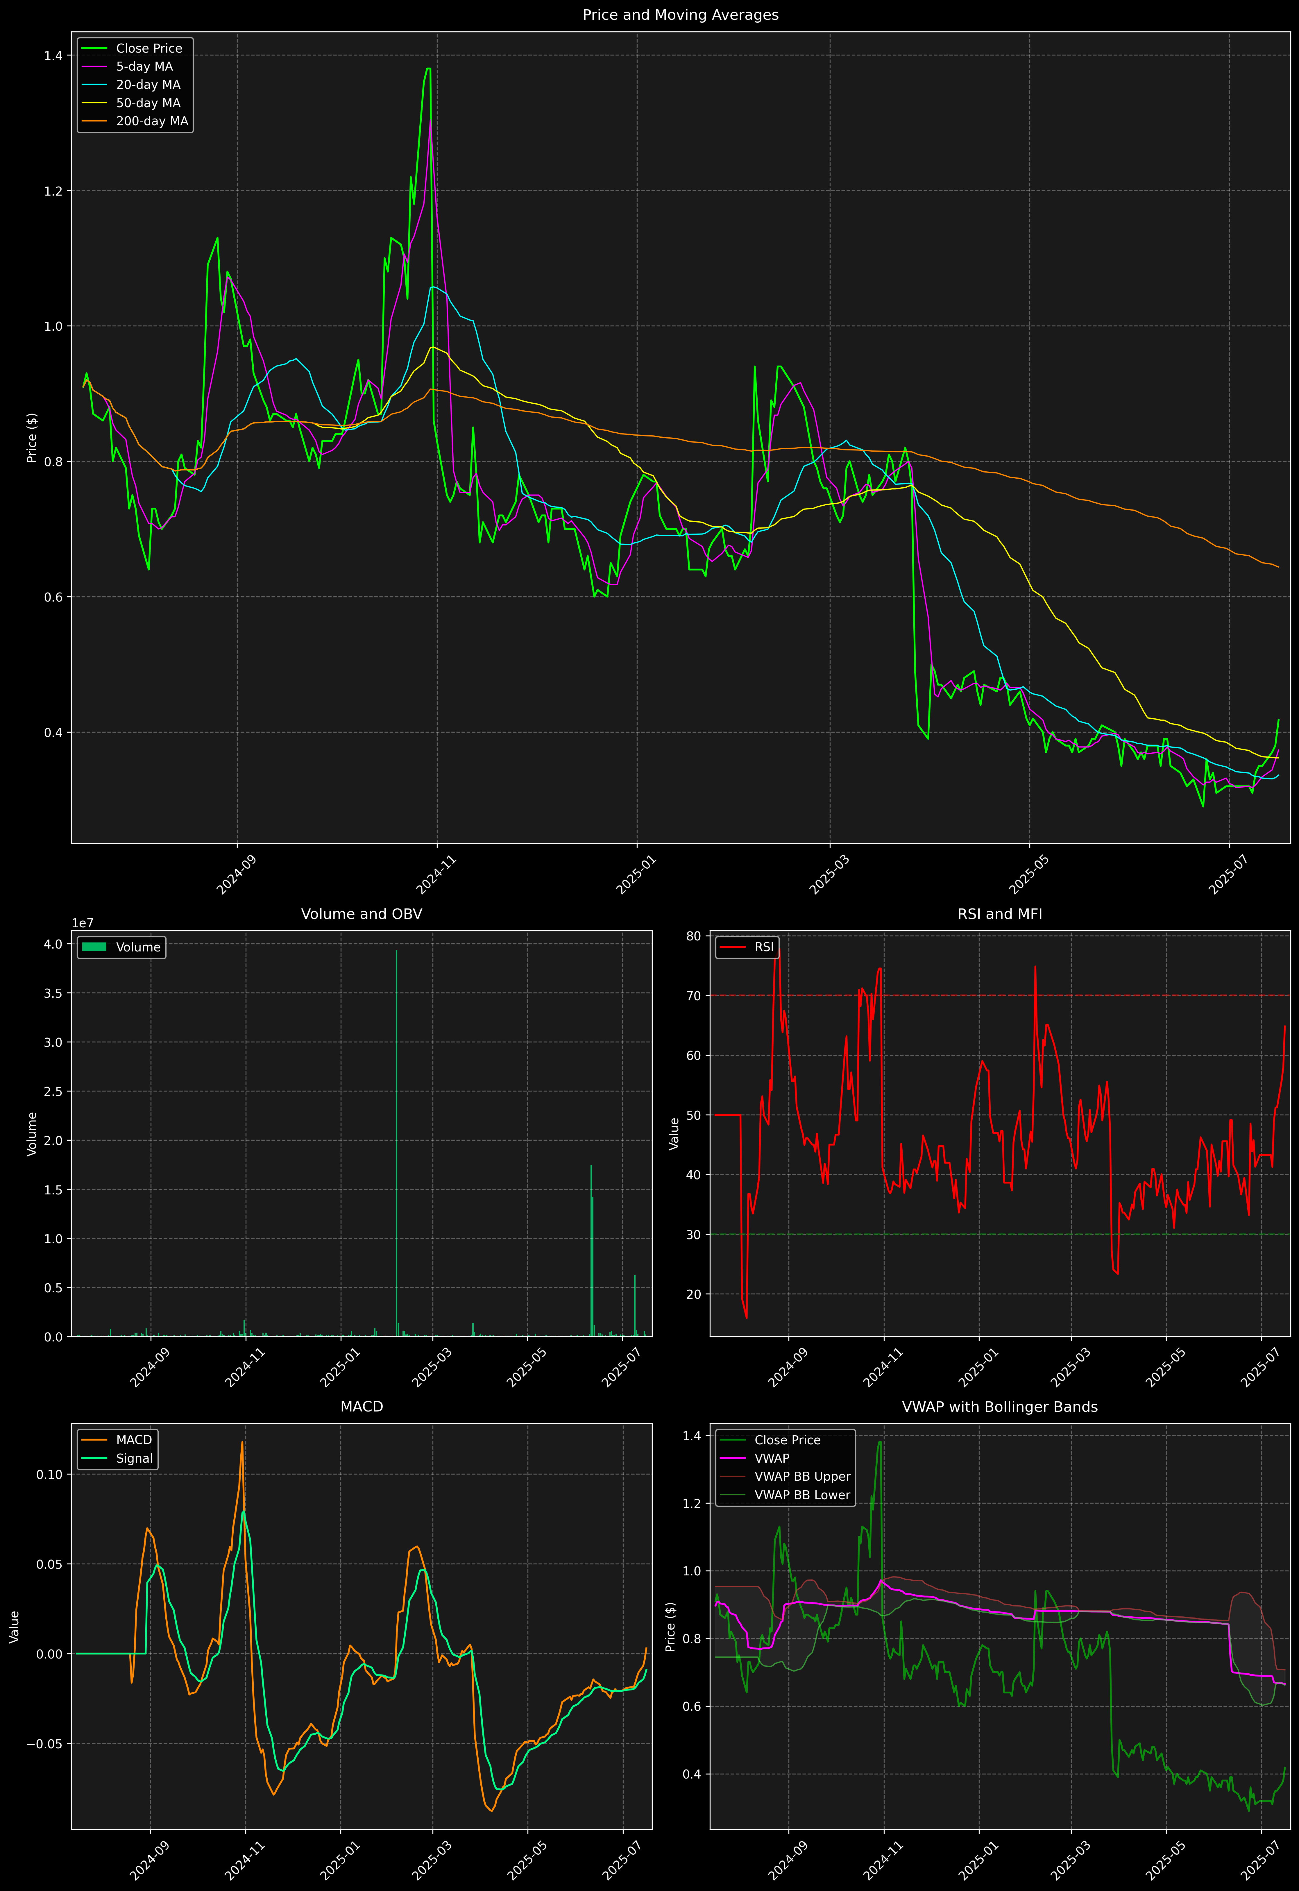Click the "Value" y-axis label of the RSI chart

(674, 1133)
